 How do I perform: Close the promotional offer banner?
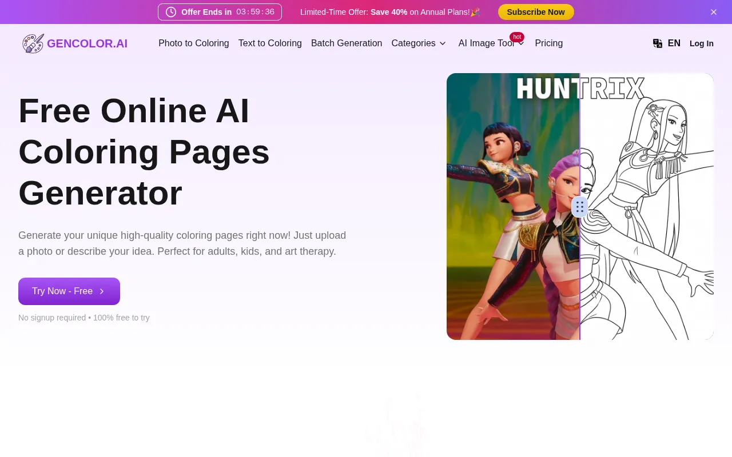tap(714, 12)
